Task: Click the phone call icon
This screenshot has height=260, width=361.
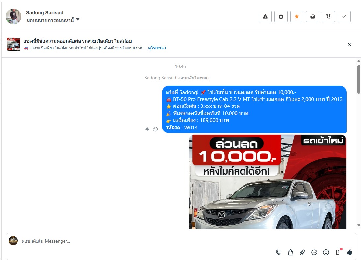Action: [x=279, y=252]
